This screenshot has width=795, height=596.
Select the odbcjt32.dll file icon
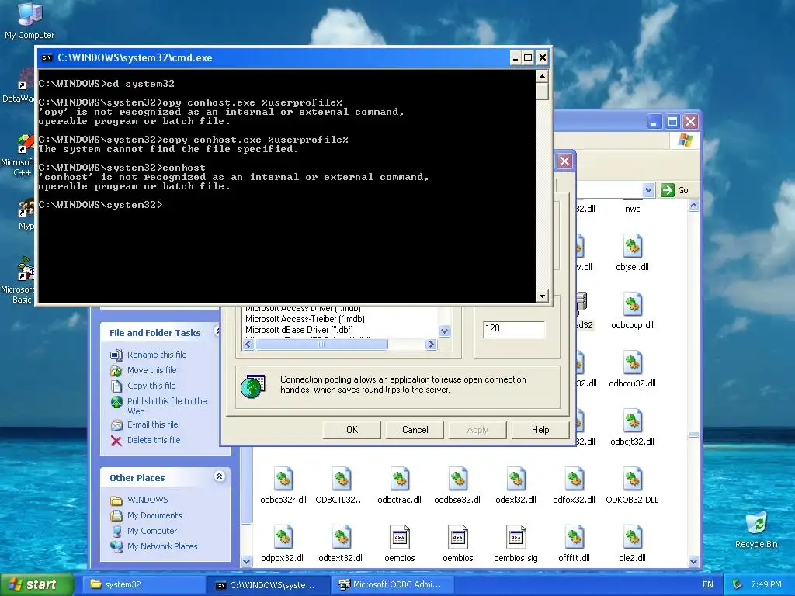(632, 421)
